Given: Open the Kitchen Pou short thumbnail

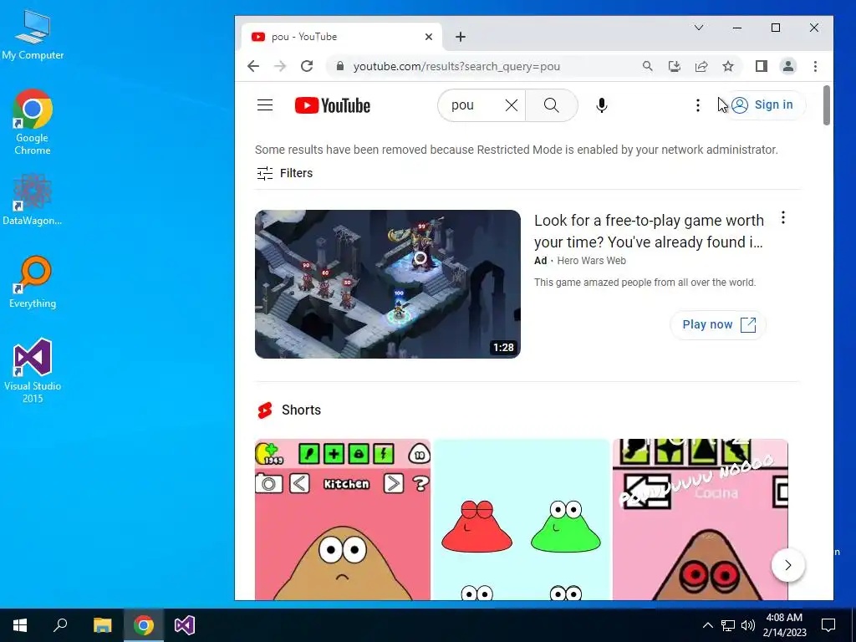Looking at the screenshot, I should pos(342,519).
